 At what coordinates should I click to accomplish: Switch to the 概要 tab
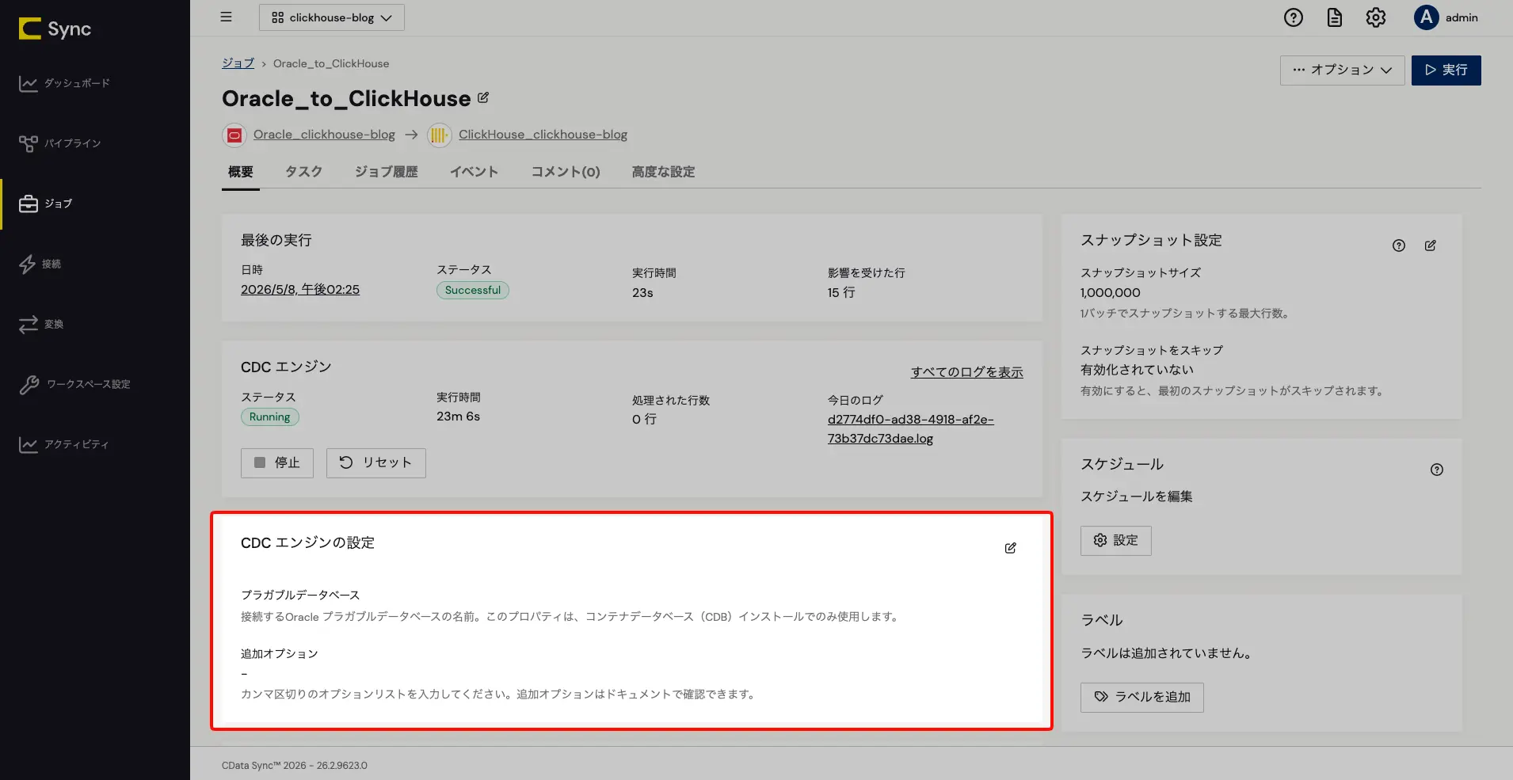coord(241,172)
